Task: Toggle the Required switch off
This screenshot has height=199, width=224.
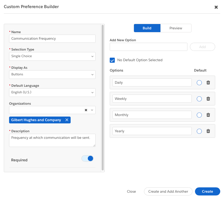Action: [88, 159]
